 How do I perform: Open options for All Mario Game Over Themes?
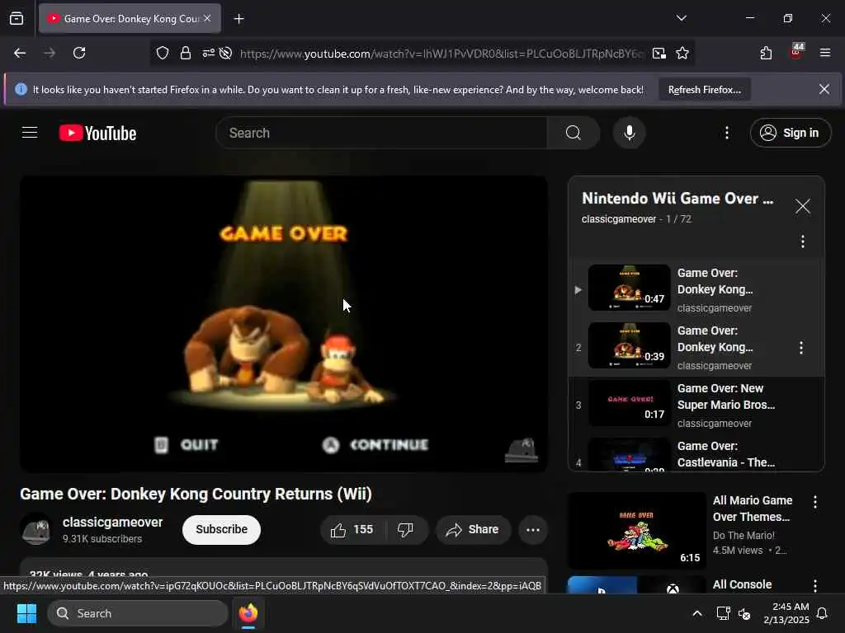click(814, 502)
